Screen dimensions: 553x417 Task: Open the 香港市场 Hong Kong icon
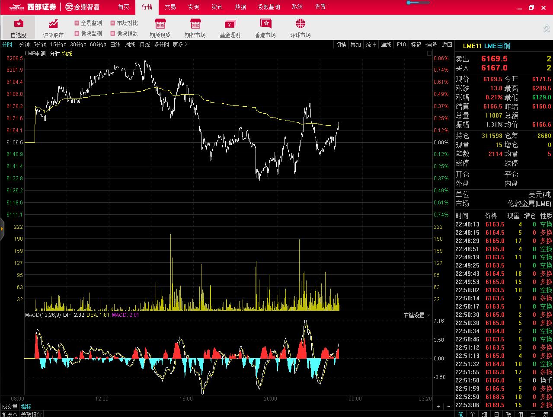tap(265, 24)
